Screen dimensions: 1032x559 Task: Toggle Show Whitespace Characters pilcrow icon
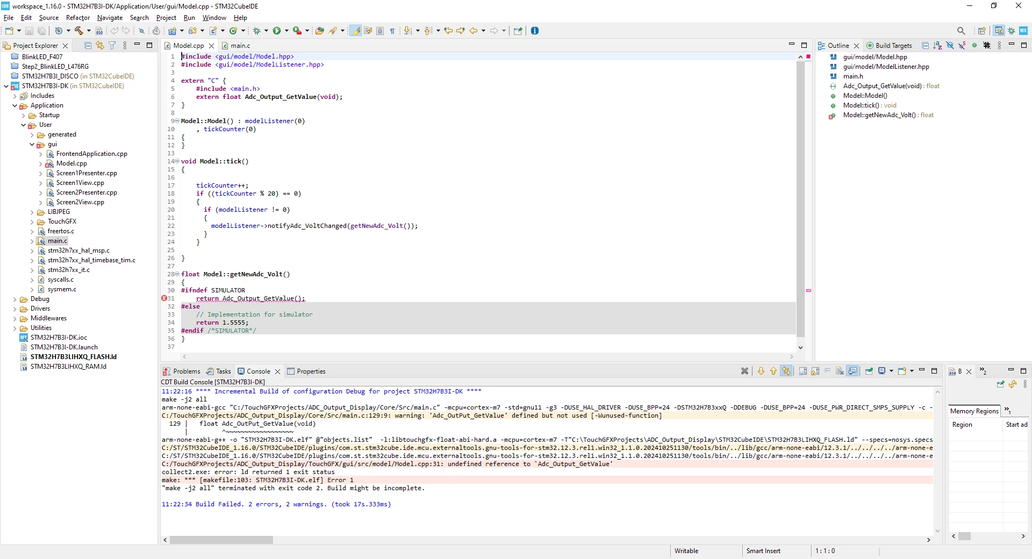[392, 31]
